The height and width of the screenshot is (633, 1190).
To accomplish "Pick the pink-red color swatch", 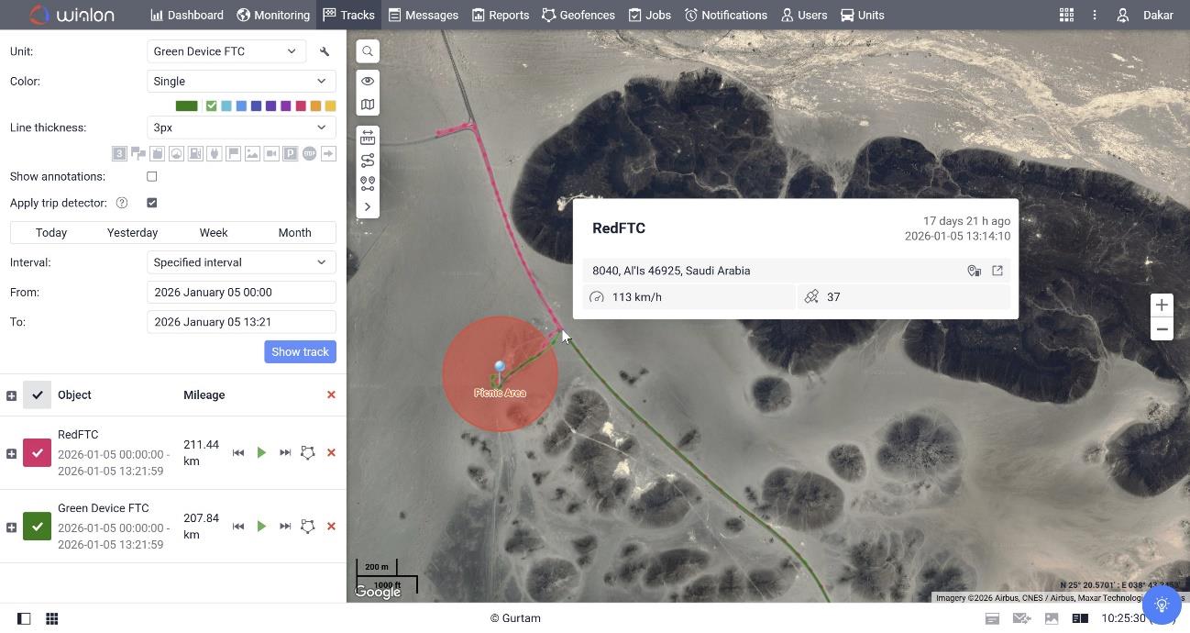I will [x=301, y=105].
